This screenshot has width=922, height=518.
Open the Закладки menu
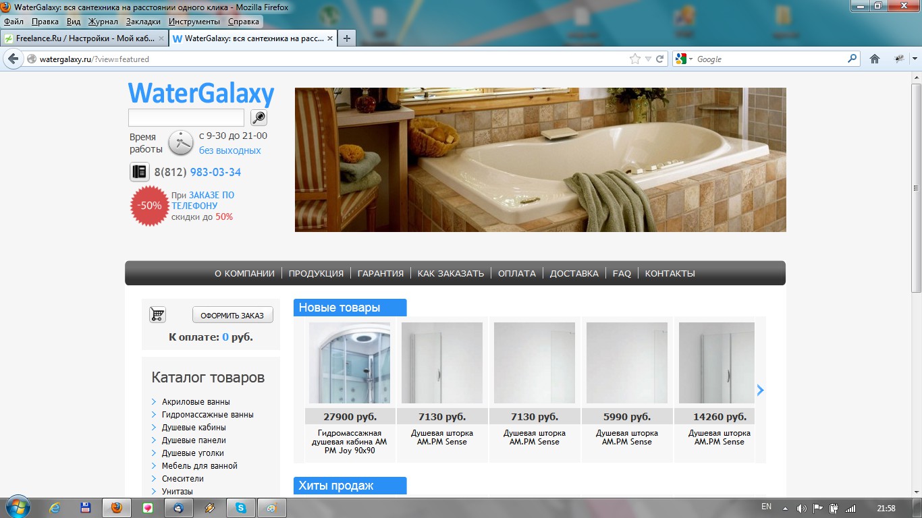[143, 22]
